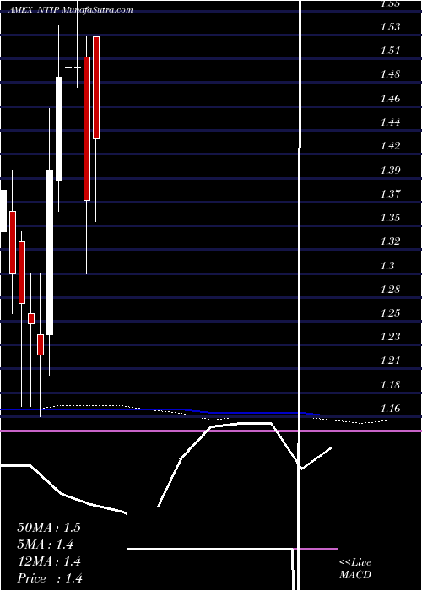Click the AMEX NTIP MunafaSutra.com title text
Viewport: 422px width, 591px height.
[70, 10]
